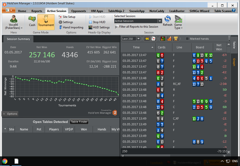Open the Last 250 hands dropdown
This screenshot has height=166, width=240.
click(139, 38)
